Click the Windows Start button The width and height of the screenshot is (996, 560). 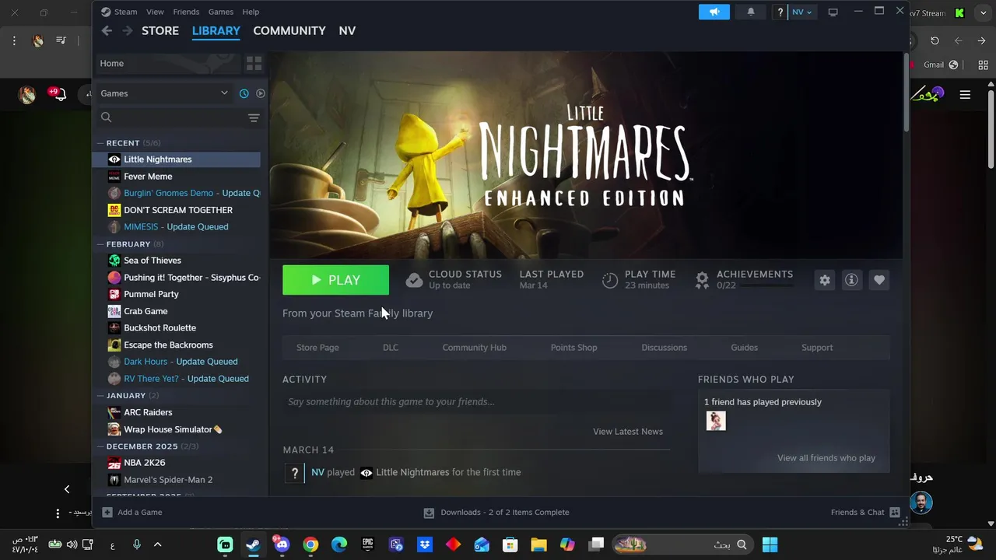770,544
